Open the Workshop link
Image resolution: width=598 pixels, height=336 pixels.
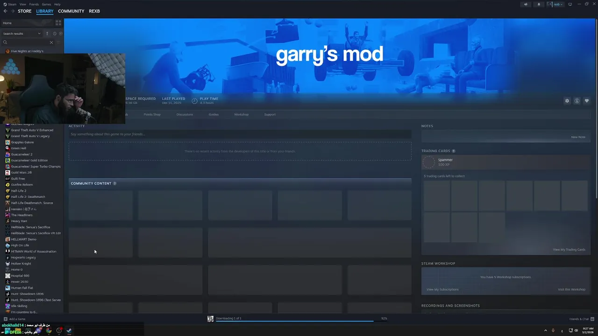click(242, 114)
